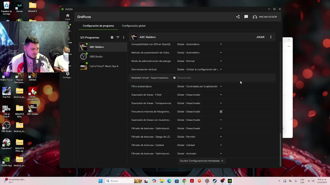Select Configuración de programa tab
Screen dimensions: 330x185
point(98,26)
